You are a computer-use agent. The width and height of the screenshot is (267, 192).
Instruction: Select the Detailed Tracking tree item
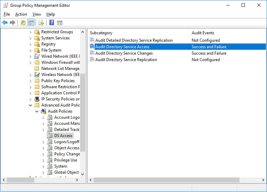(67, 130)
